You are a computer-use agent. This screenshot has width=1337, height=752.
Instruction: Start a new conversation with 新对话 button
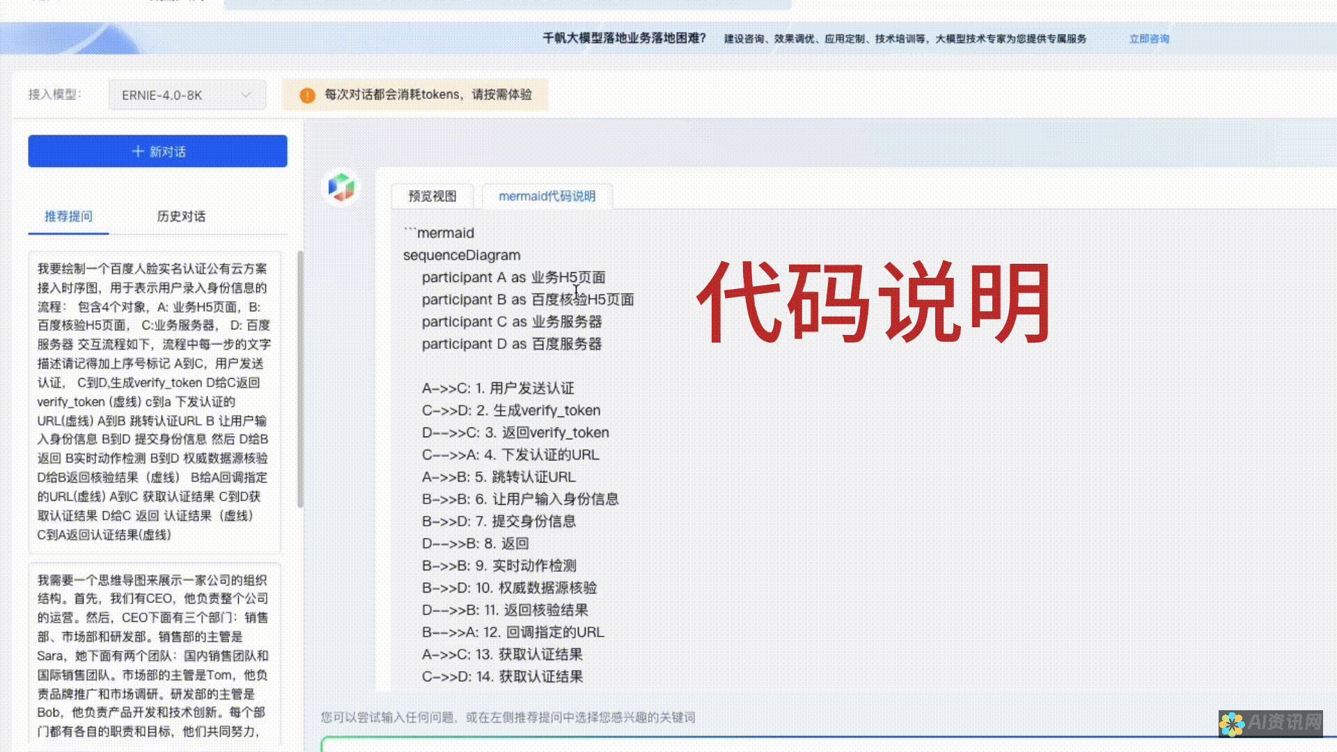157,151
